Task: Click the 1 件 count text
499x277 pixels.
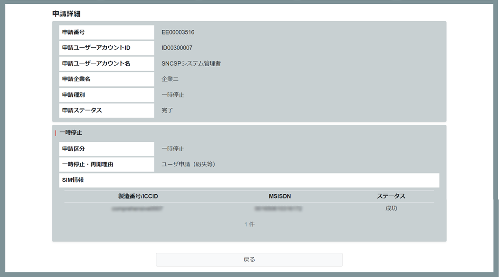Action: click(249, 224)
